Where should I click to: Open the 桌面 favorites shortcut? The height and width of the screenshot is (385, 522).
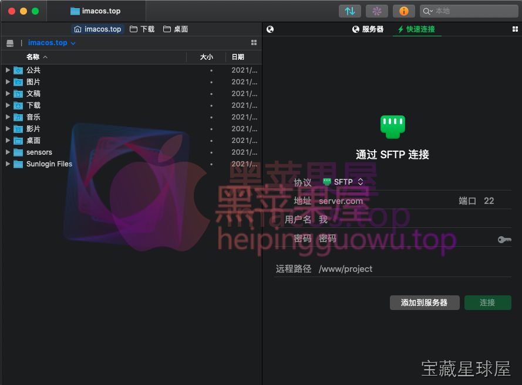pos(176,29)
